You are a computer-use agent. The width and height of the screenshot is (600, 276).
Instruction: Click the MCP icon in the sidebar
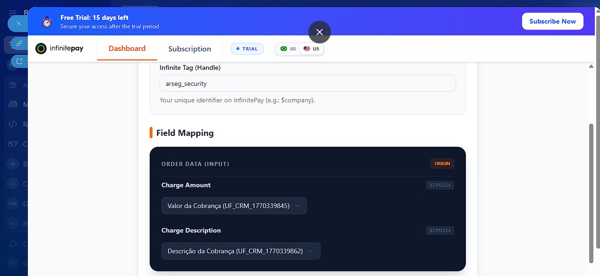[13, 144]
